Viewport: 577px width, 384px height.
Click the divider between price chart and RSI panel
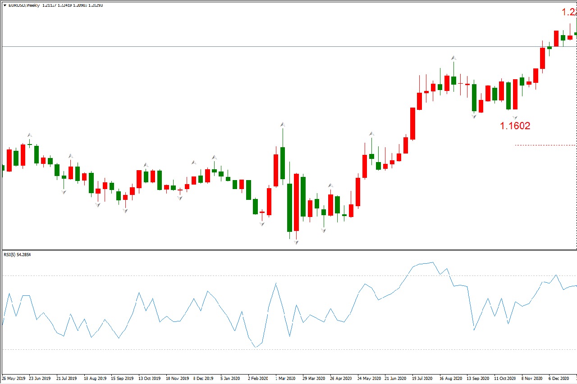288,250
